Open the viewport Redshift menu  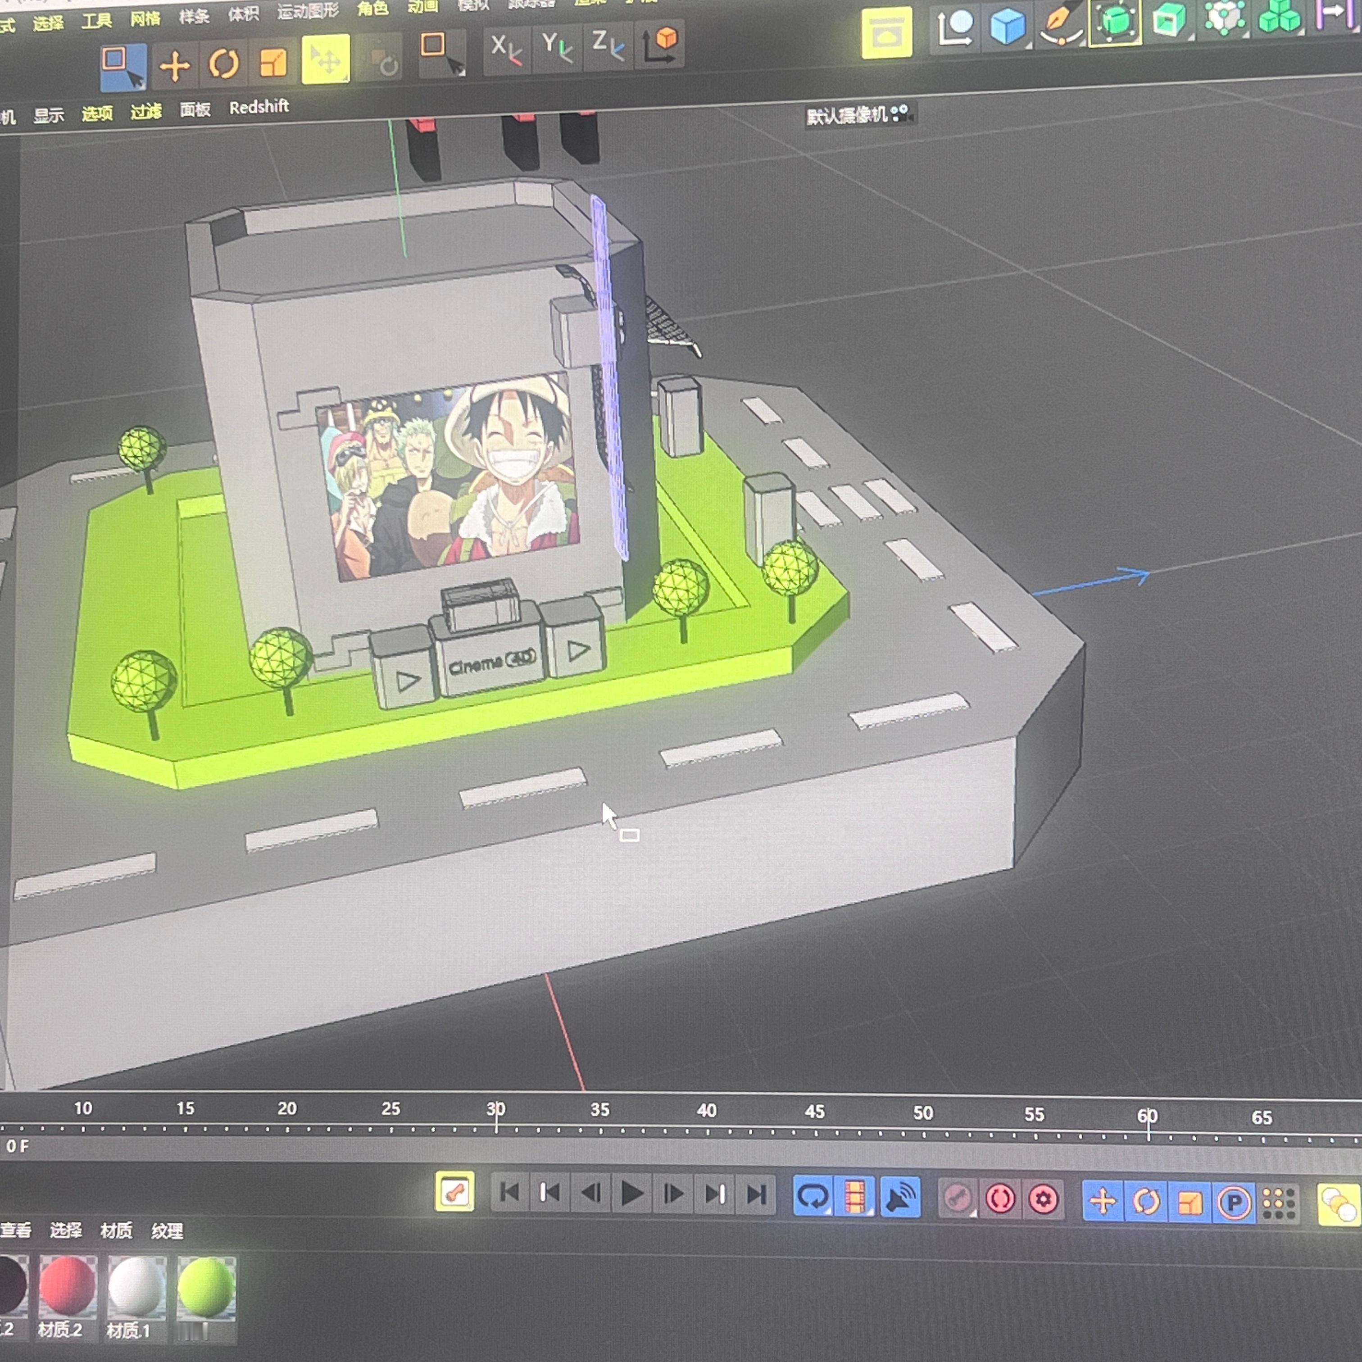(259, 106)
